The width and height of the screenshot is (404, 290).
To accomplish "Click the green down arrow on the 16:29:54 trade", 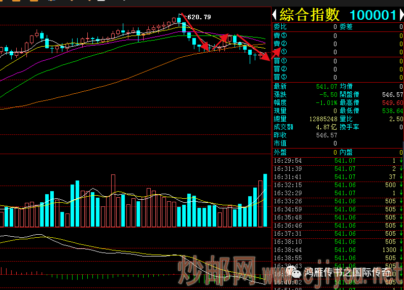I will pos(401,161).
